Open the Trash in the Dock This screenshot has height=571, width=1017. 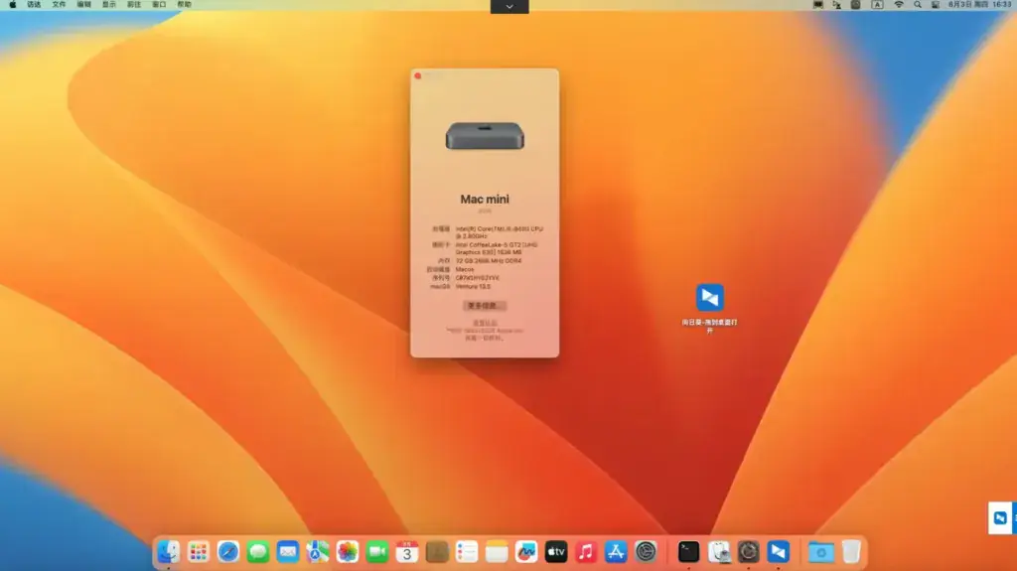(x=851, y=551)
